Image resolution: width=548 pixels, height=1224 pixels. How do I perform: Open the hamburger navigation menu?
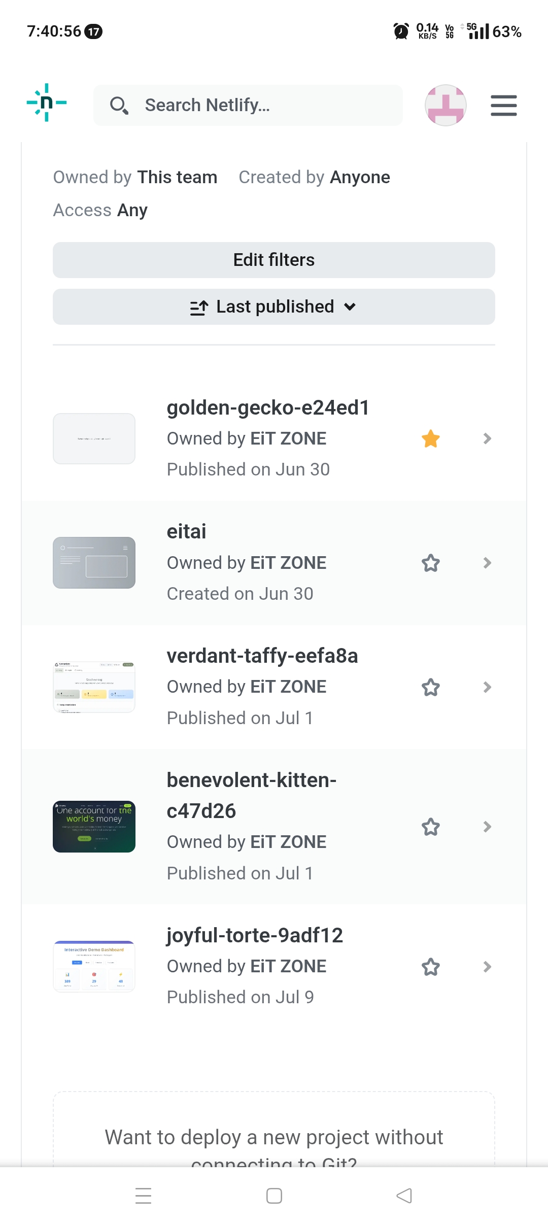pos(504,106)
